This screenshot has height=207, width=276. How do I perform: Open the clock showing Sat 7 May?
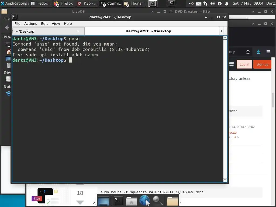click(x=248, y=3)
